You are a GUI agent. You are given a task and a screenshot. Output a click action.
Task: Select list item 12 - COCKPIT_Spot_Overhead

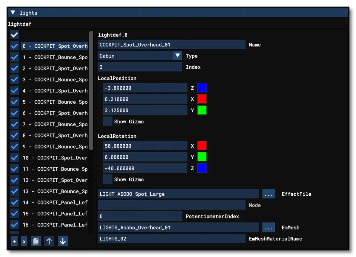tap(54, 180)
